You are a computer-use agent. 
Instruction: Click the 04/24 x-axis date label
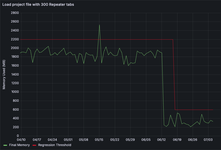(52, 140)
